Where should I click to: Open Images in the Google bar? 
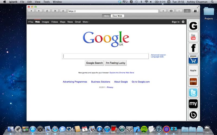tap(45, 22)
